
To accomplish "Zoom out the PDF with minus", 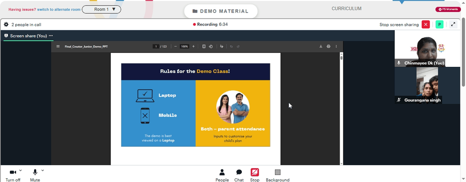I will tap(176, 46).
